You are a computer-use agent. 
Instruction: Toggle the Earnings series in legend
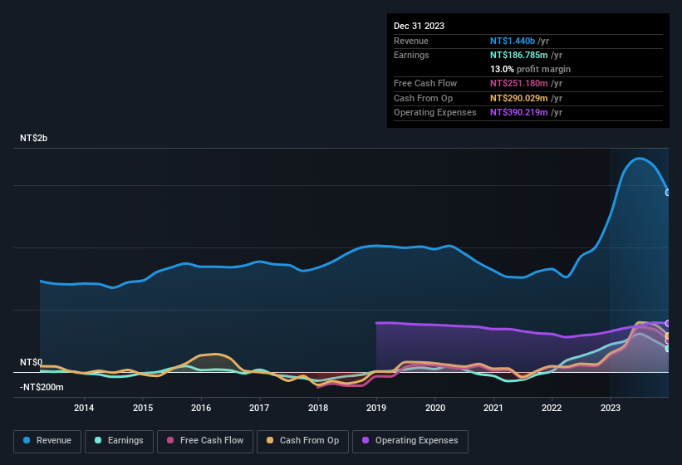coord(120,441)
